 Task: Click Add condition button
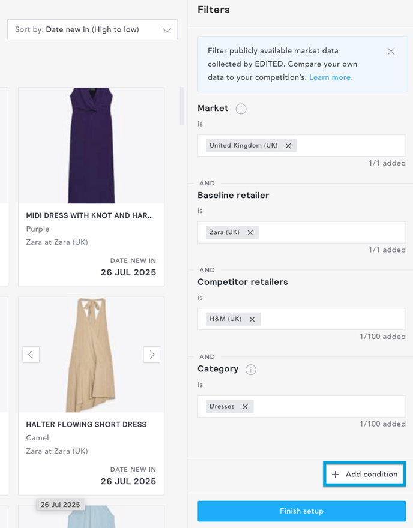tap(364, 474)
